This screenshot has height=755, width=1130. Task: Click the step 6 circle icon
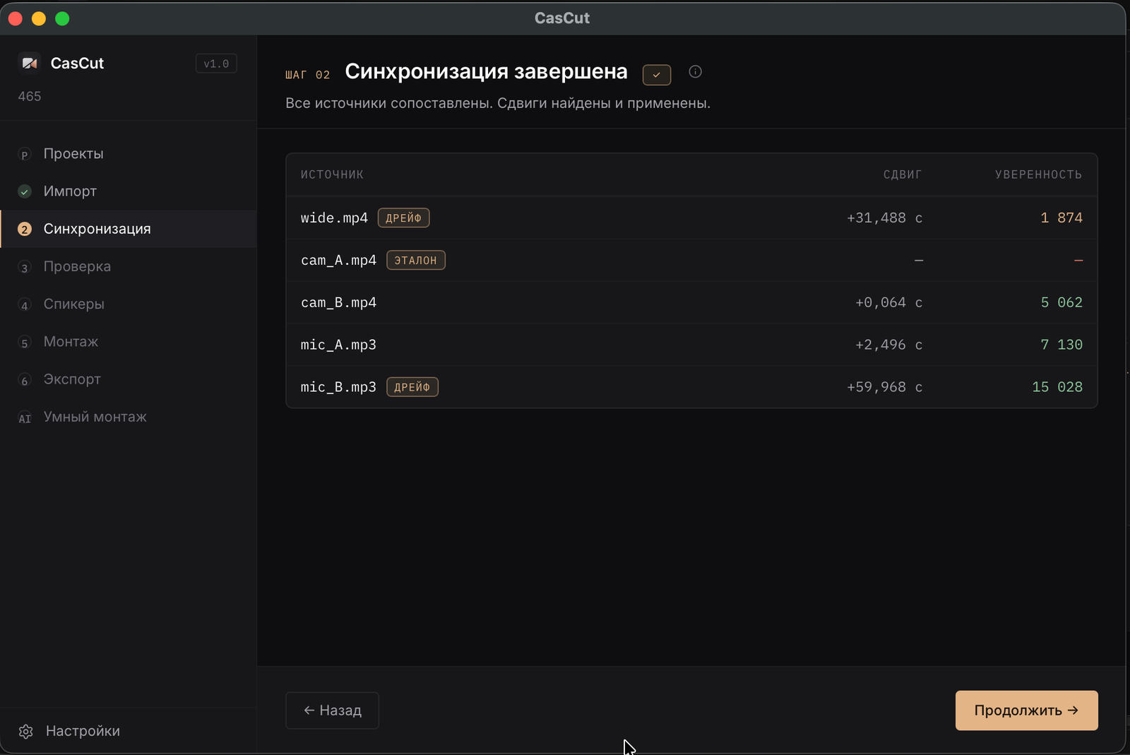25,380
